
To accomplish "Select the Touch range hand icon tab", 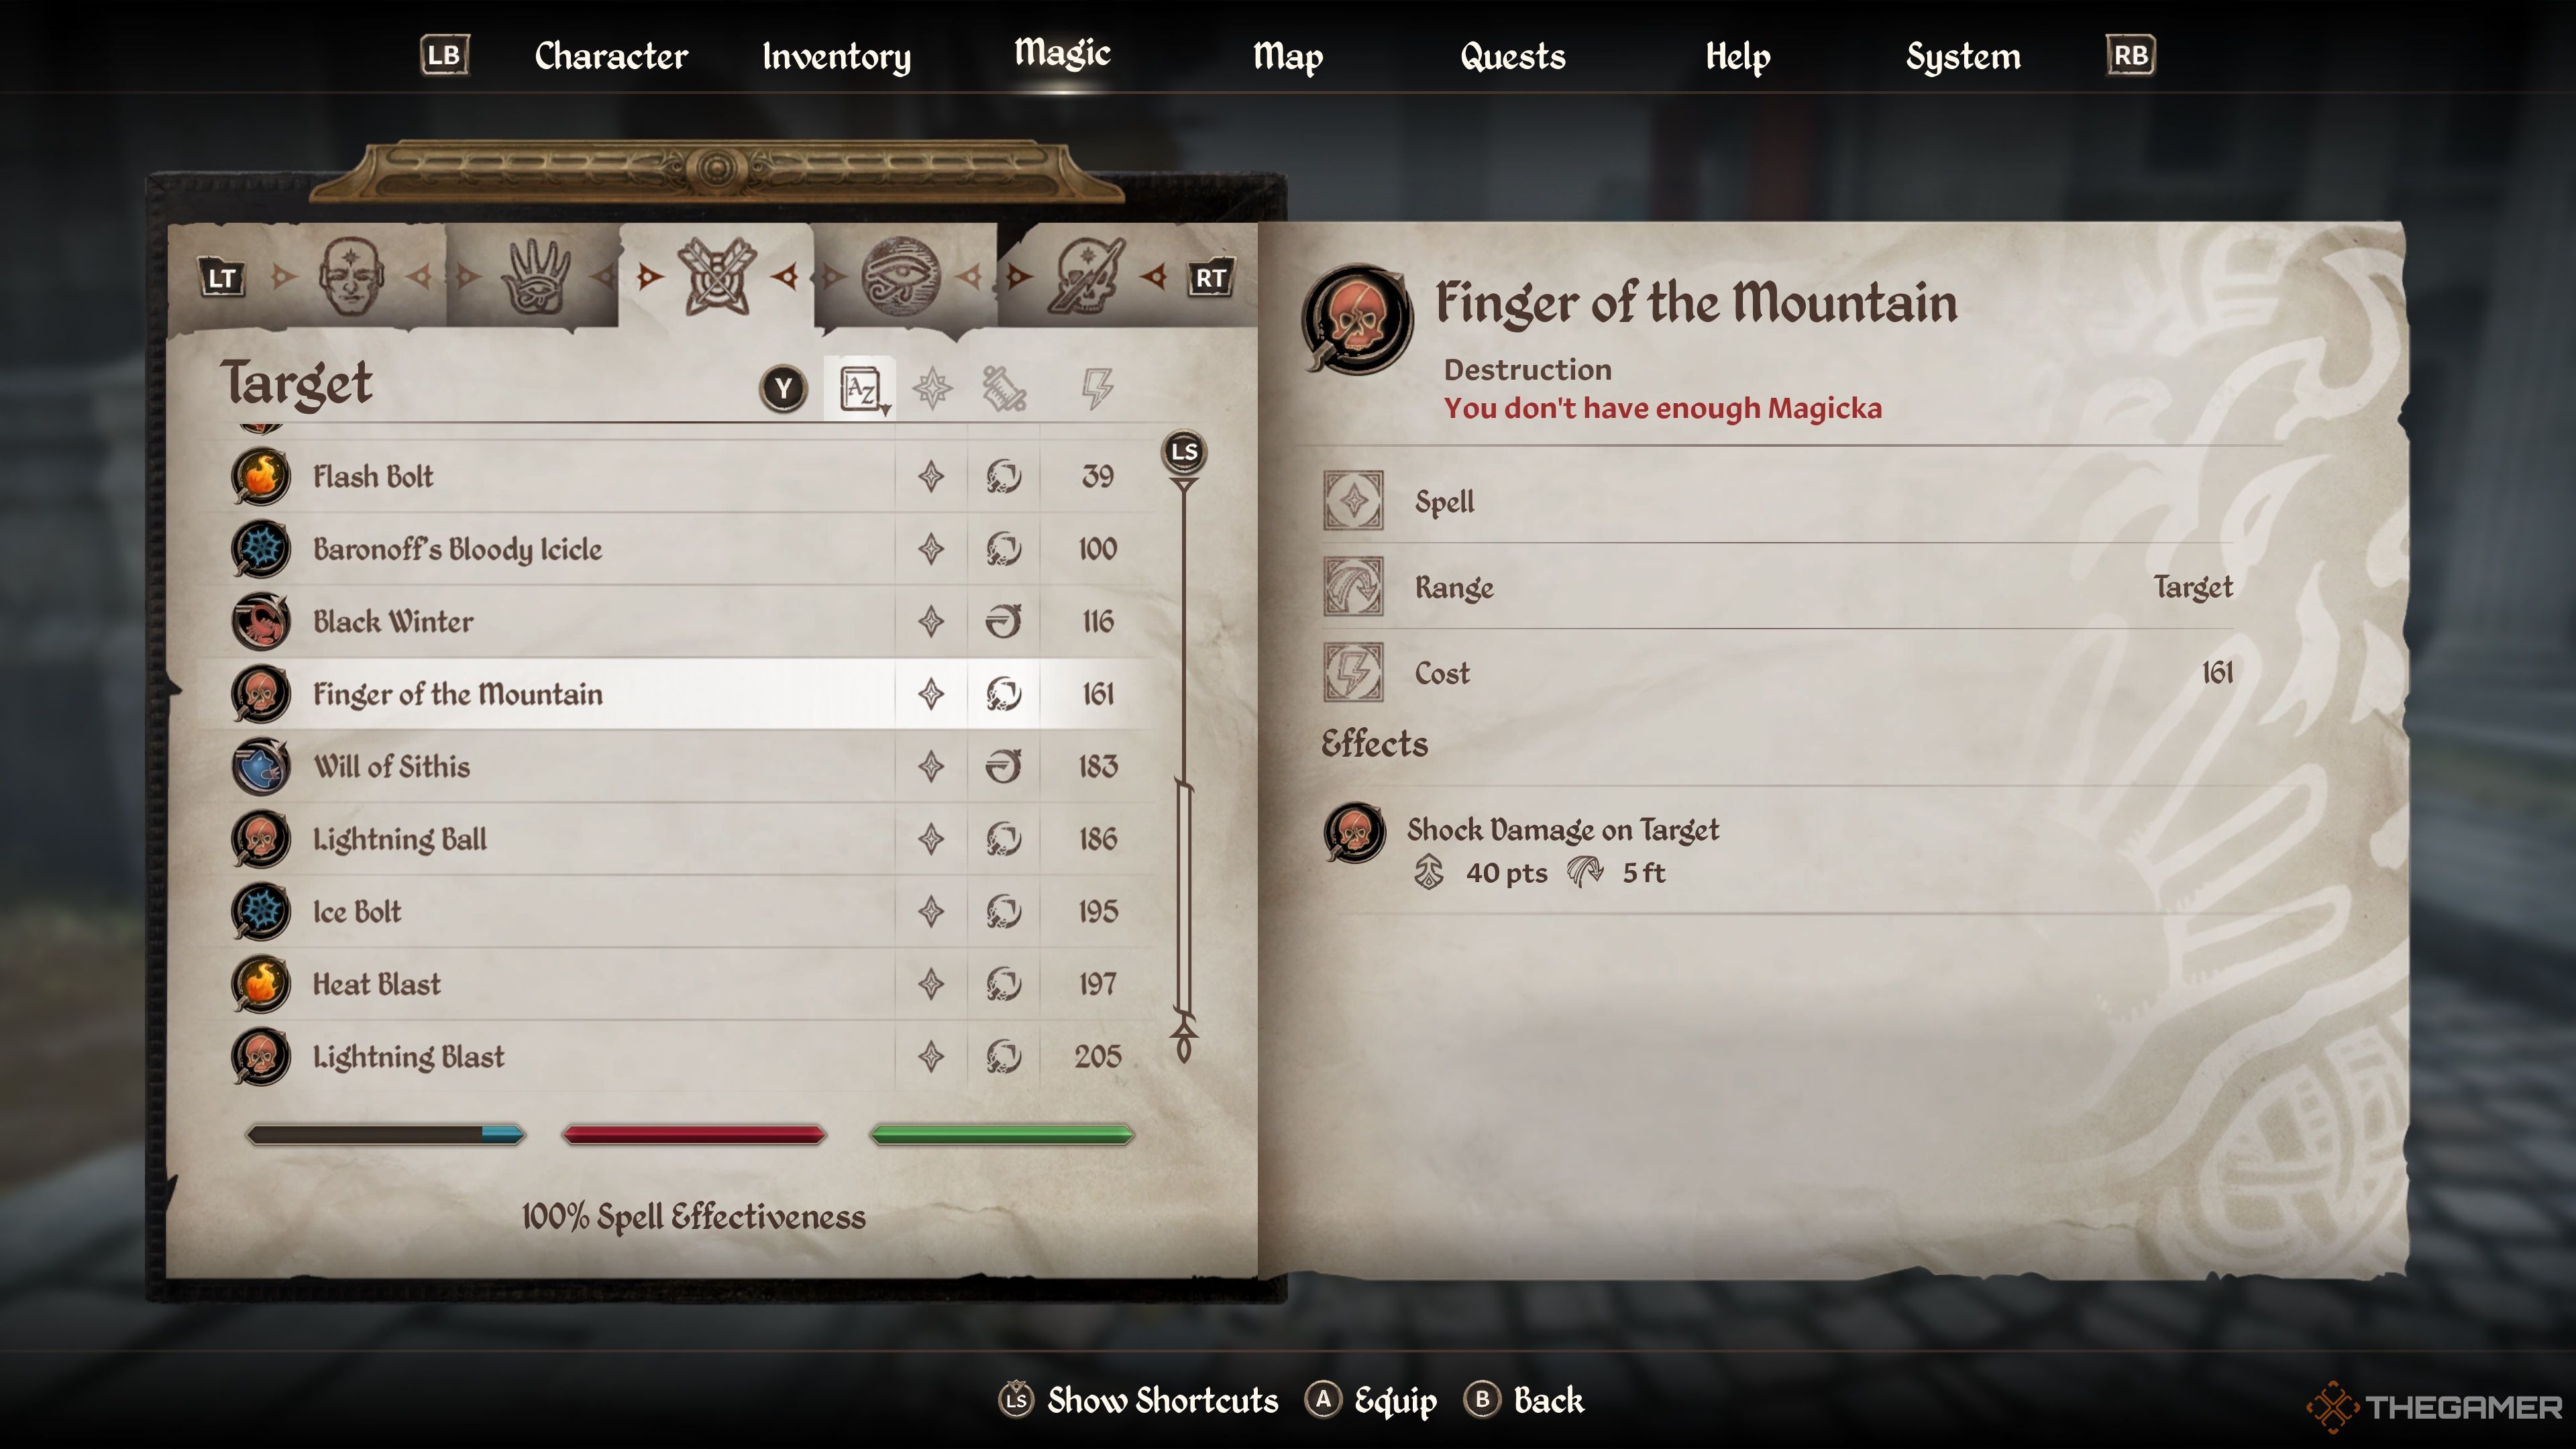I will coord(535,276).
